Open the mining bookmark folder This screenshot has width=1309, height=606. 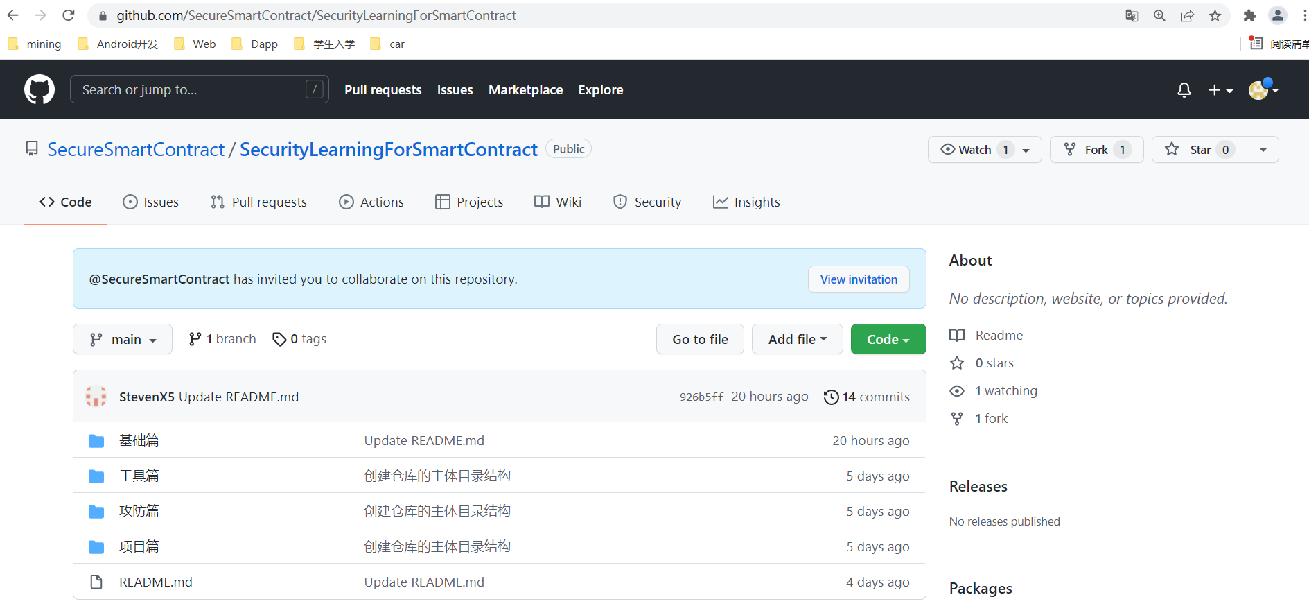pyautogui.click(x=35, y=44)
